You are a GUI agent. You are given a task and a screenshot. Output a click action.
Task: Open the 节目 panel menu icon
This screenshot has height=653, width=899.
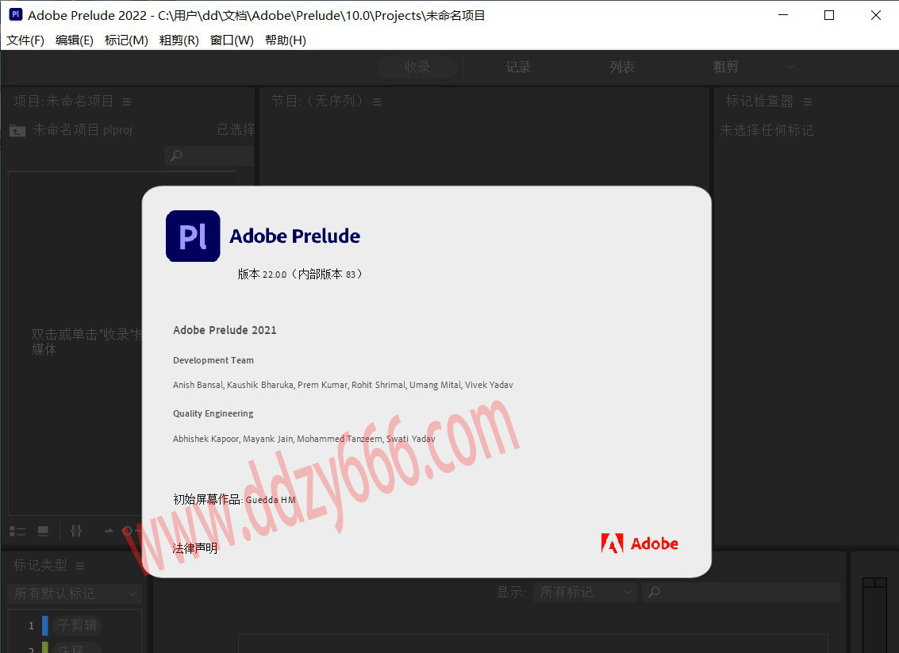click(377, 102)
